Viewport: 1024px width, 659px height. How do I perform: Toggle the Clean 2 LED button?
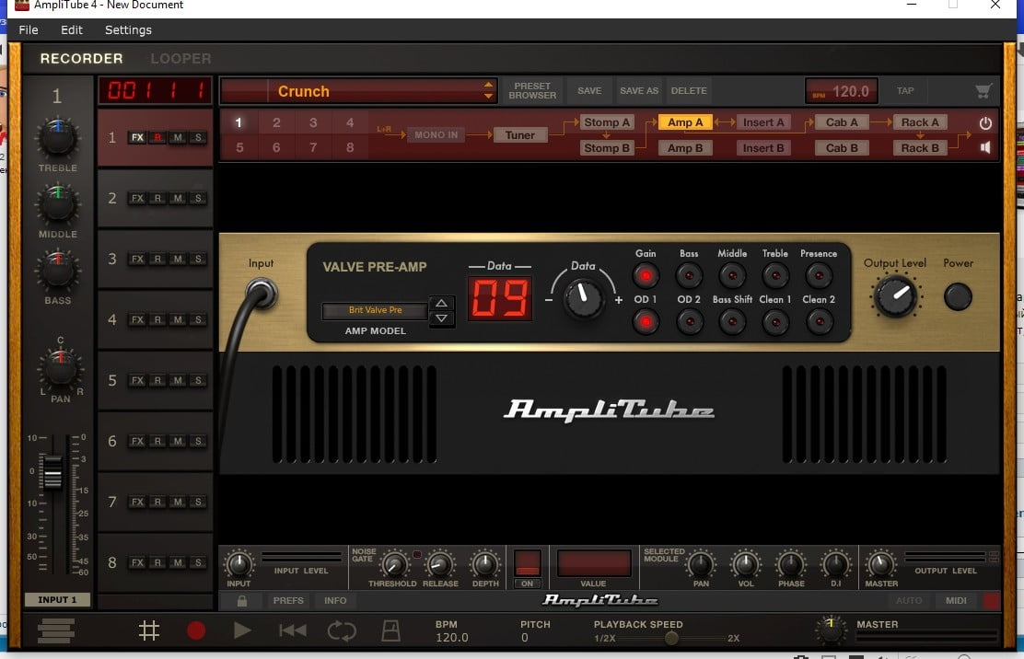click(819, 321)
